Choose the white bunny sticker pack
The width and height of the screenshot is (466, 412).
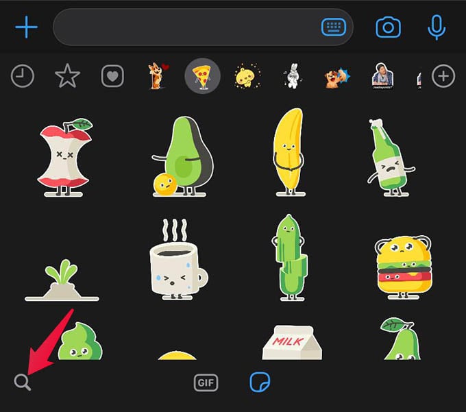(x=293, y=76)
